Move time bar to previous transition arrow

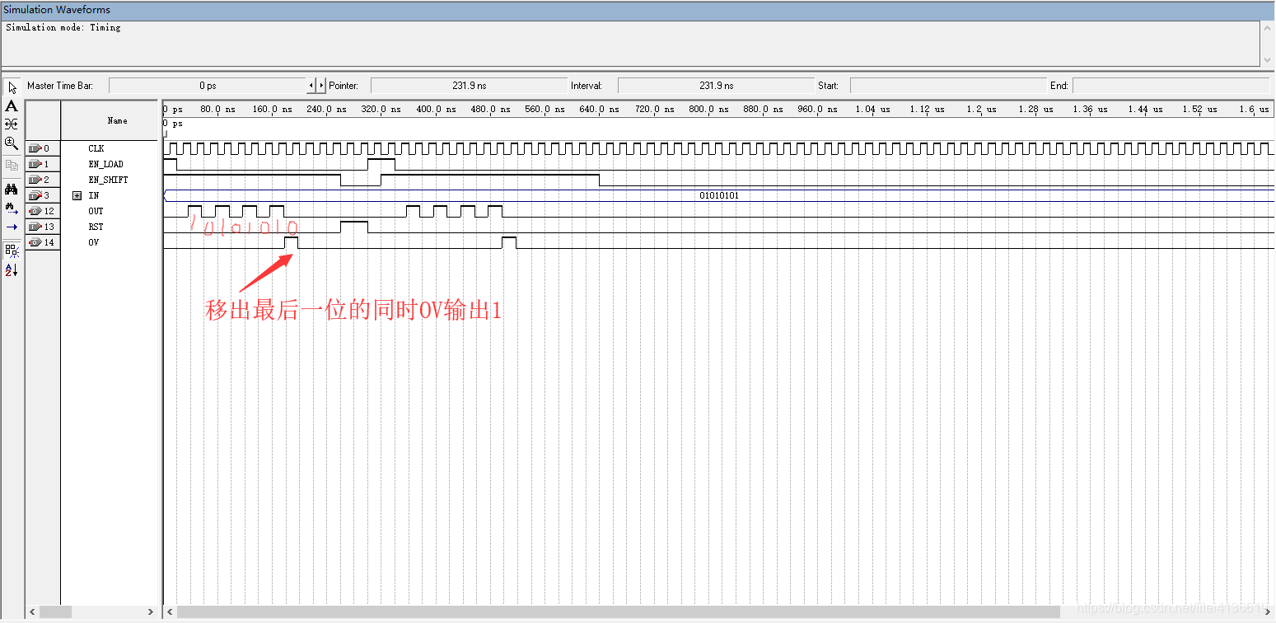(x=311, y=86)
